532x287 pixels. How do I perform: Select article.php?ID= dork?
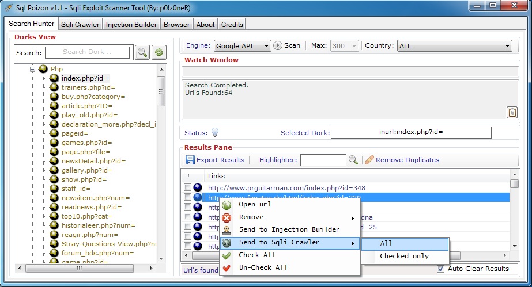click(87, 106)
